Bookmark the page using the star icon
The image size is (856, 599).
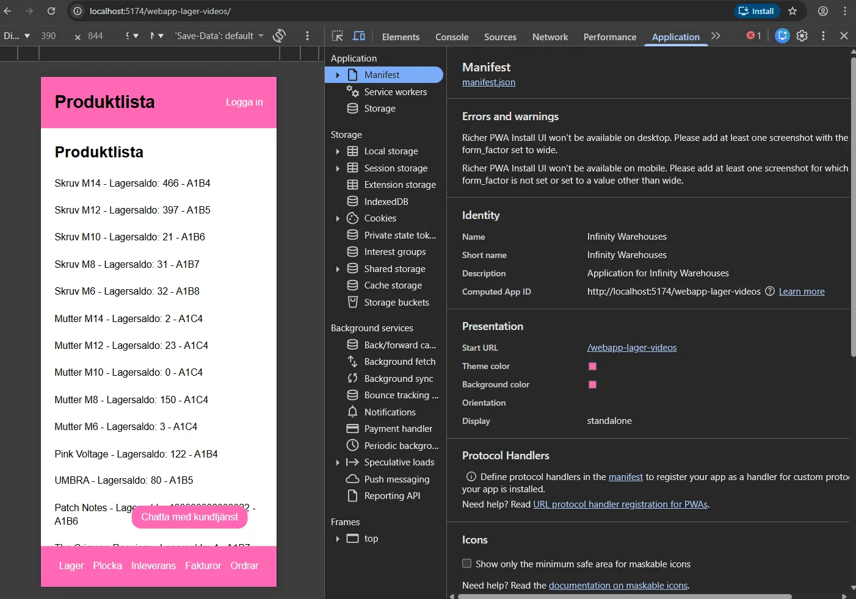(x=791, y=11)
